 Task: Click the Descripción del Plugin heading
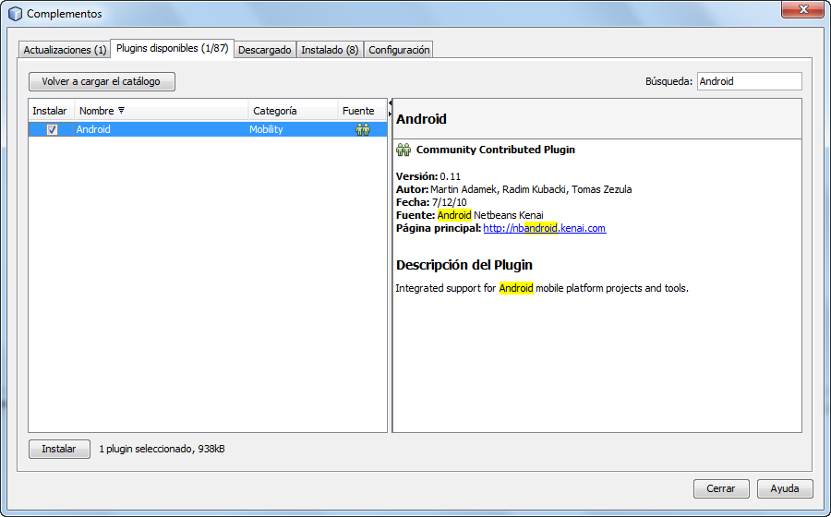pos(464,265)
